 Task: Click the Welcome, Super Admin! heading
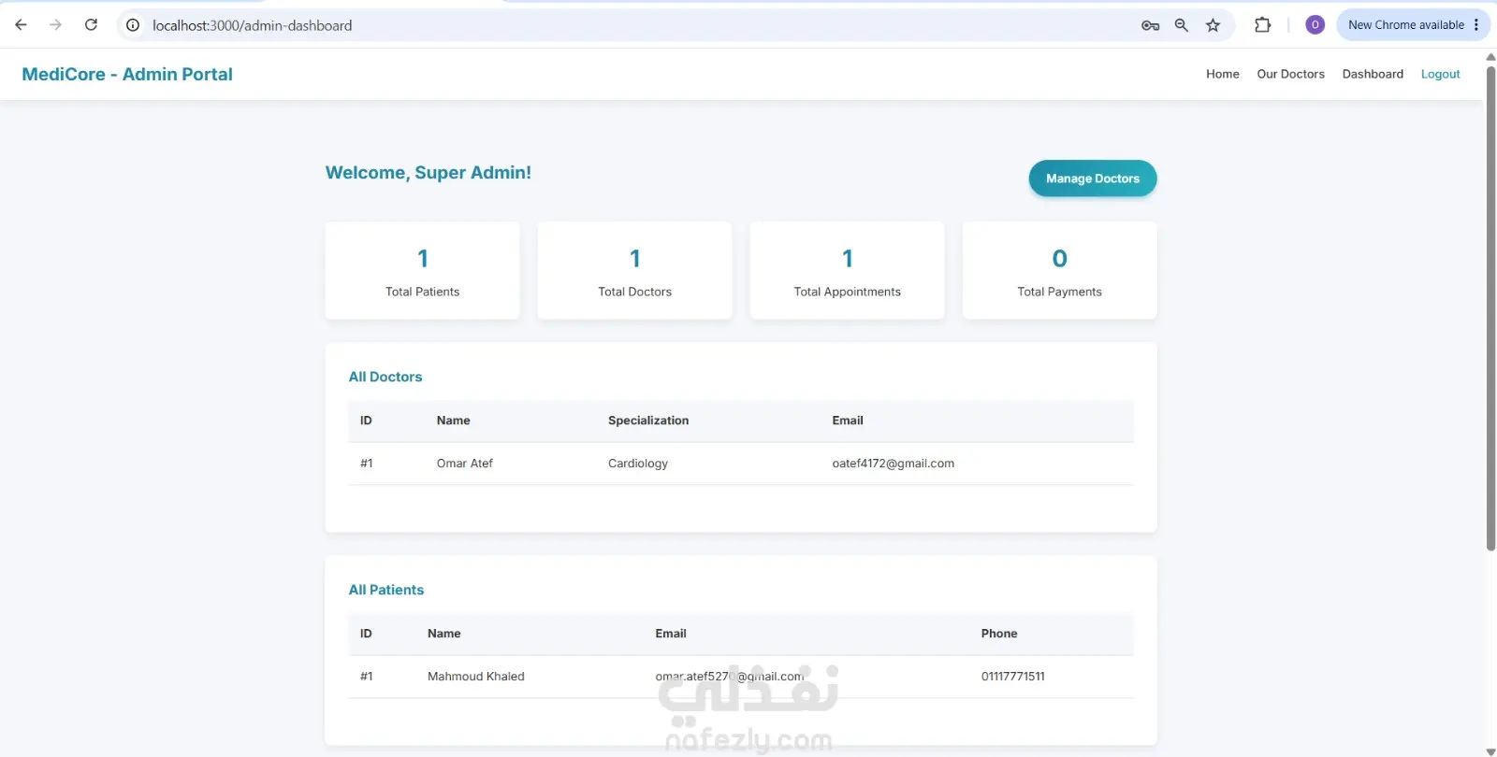coord(429,173)
